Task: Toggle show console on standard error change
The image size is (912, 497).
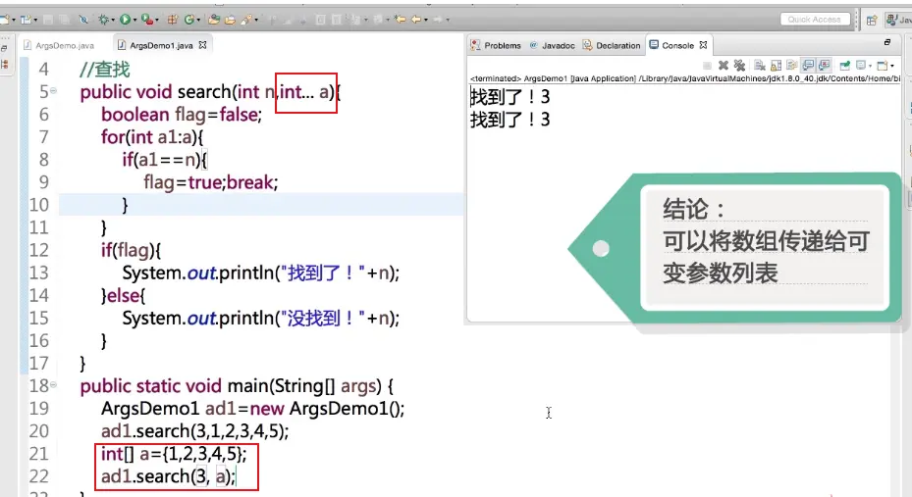Action: pyautogui.click(x=825, y=66)
